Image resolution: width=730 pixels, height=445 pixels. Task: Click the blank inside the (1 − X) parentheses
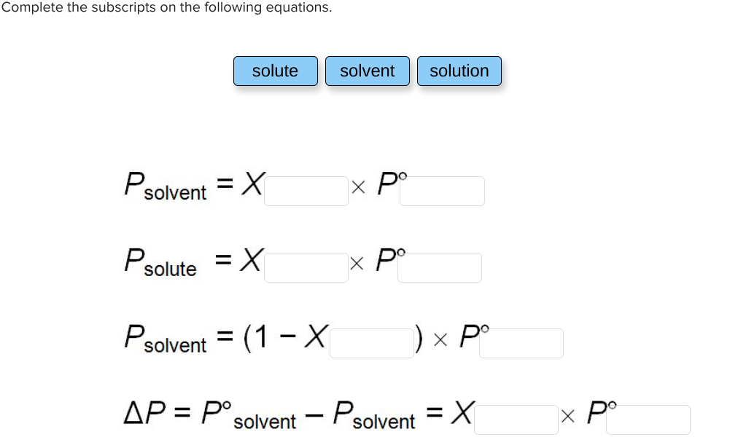(372, 343)
